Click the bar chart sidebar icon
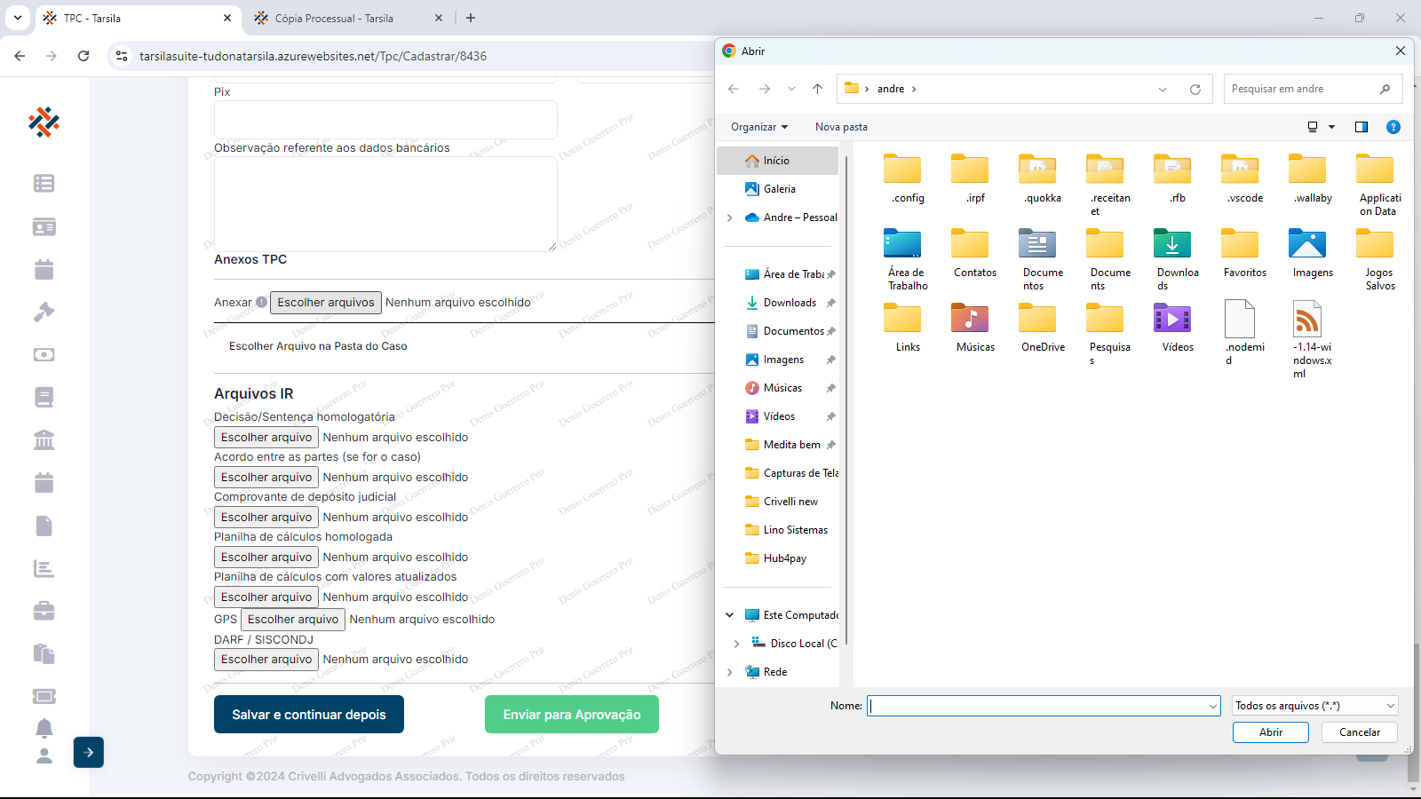Viewport: 1421px width, 799px height. pyautogui.click(x=44, y=568)
